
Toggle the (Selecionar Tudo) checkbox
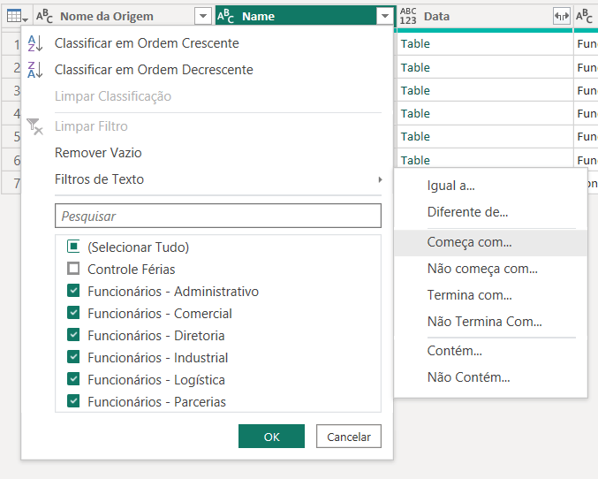pyautogui.click(x=73, y=247)
